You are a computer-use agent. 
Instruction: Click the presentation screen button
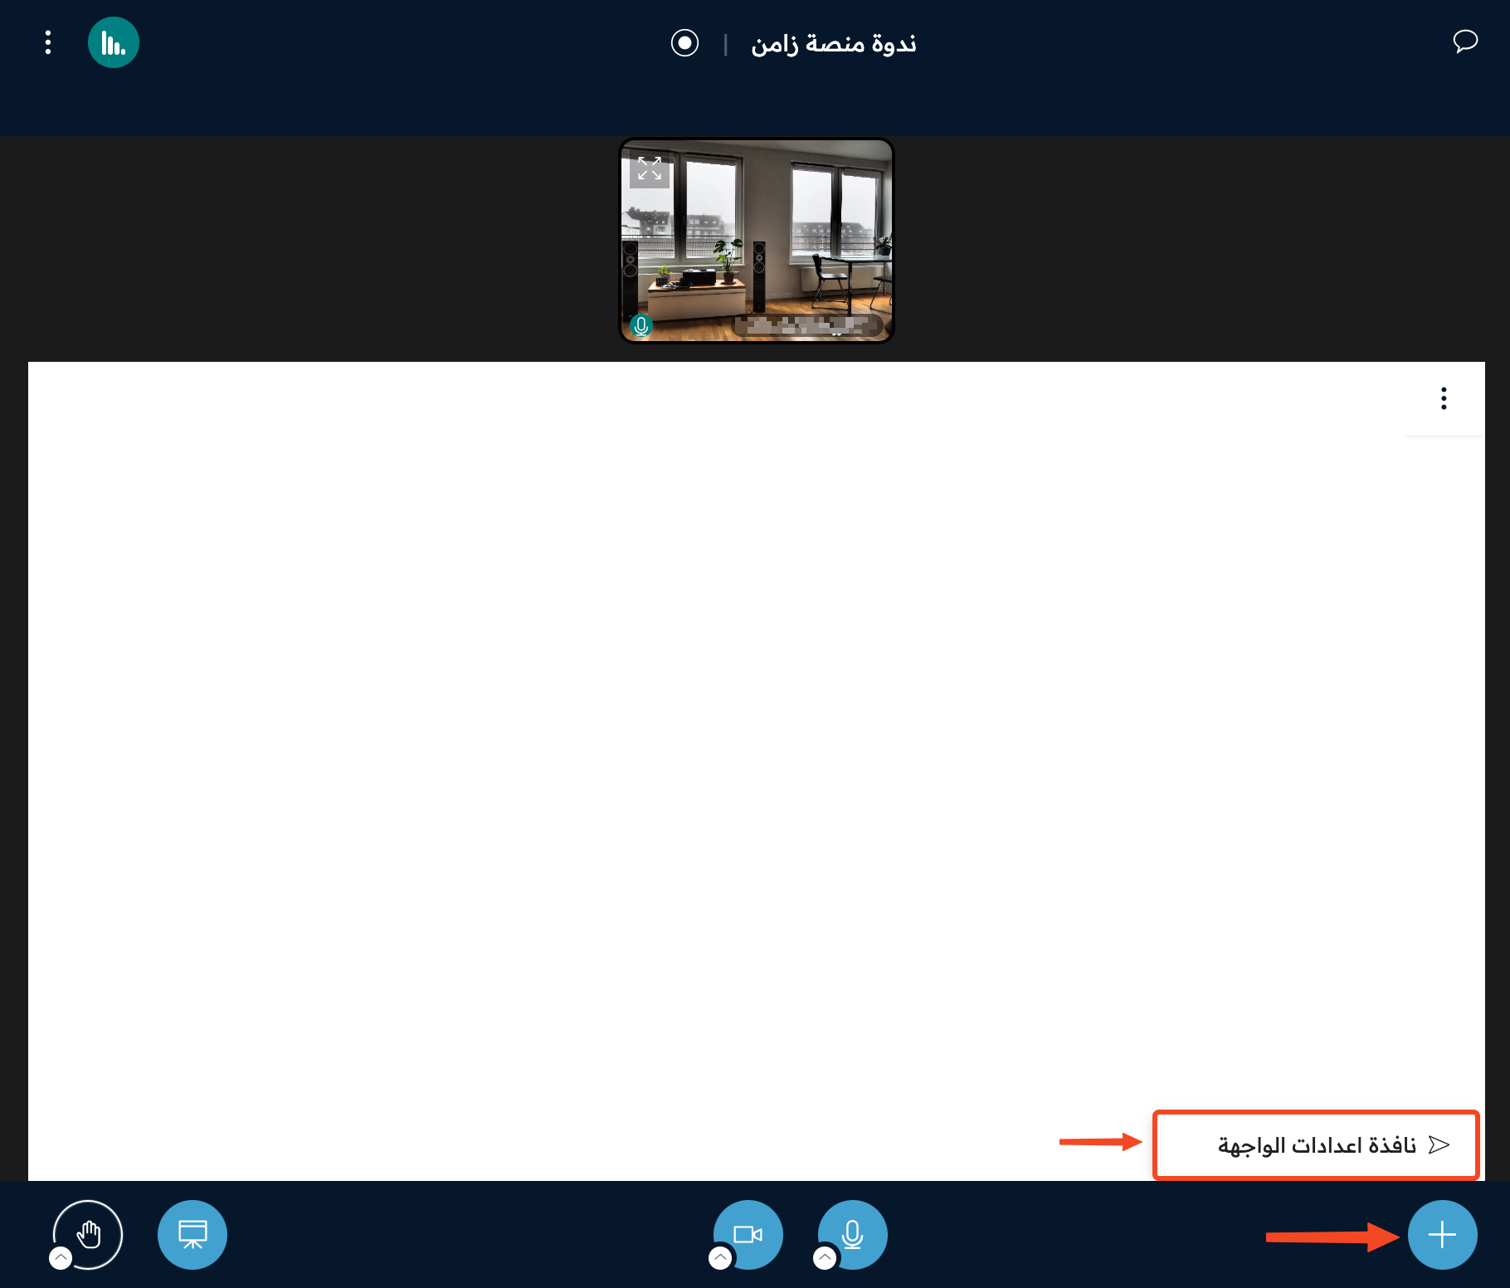pos(192,1235)
